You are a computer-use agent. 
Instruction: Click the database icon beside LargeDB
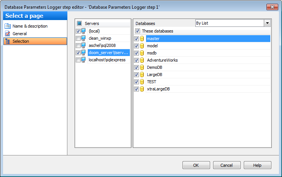142,75
